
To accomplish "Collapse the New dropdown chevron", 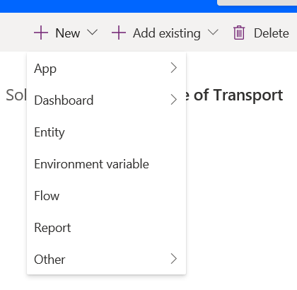I will coord(92,33).
